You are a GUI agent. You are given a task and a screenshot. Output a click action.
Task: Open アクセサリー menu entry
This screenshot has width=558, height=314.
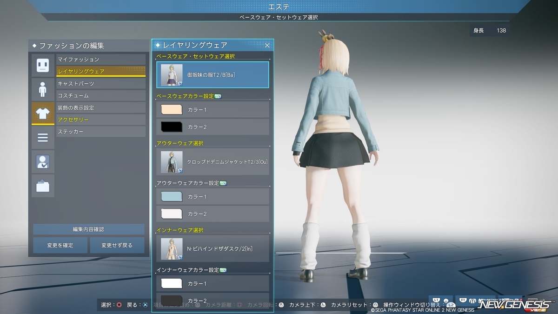101,120
